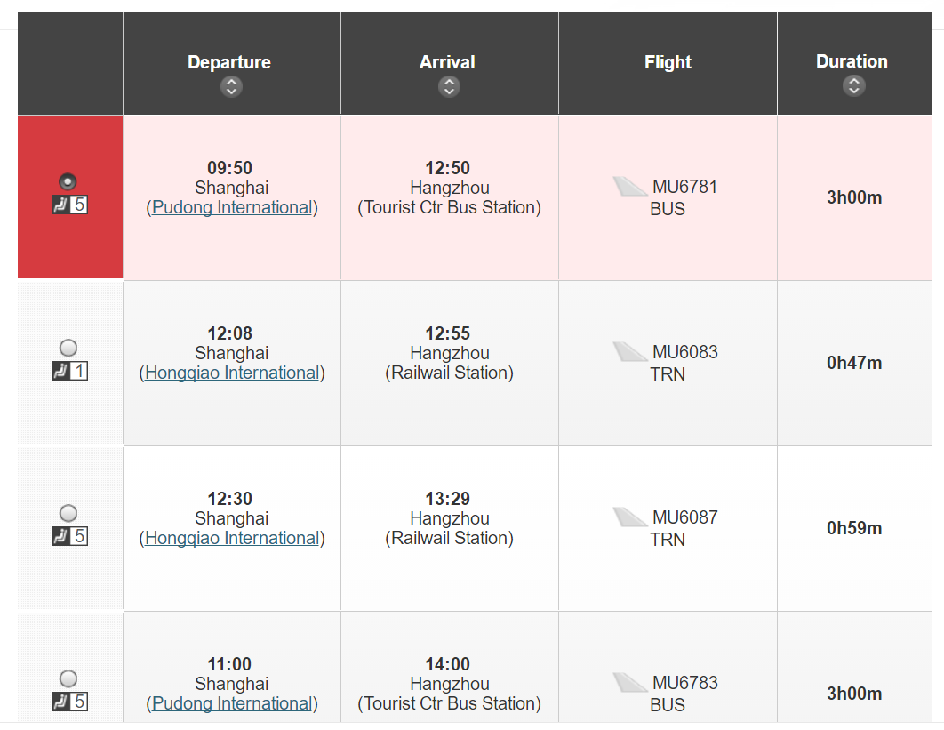The image size is (944, 730).
Task: Open Pudong International link in 09:50 row
Action: pos(232,207)
